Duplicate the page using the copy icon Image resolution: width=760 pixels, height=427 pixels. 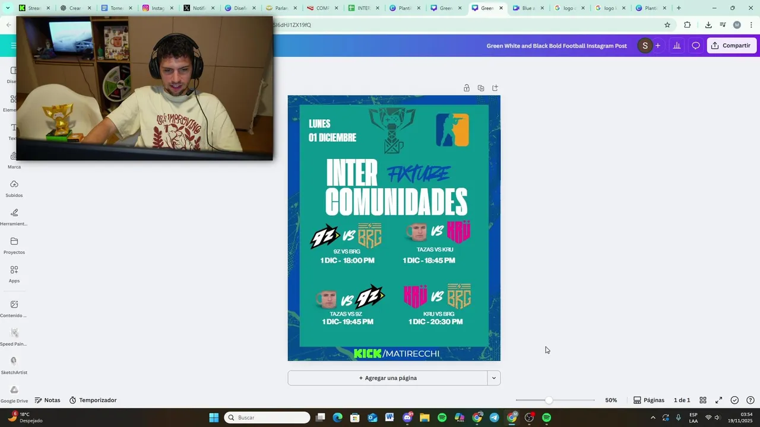pyautogui.click(x=481, y=88)
